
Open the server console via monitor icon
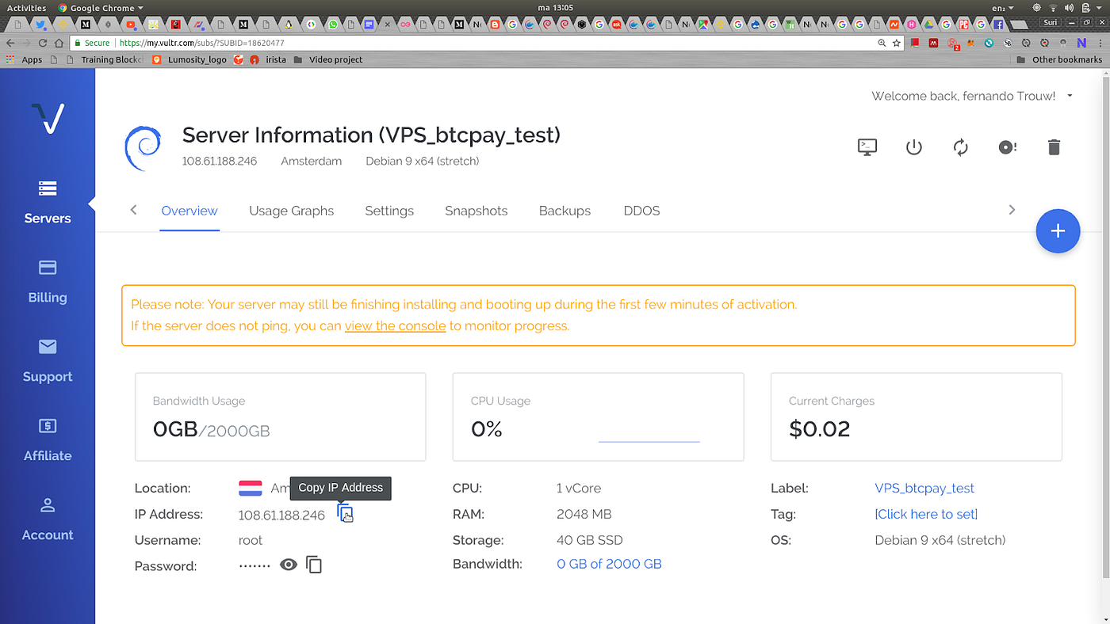(x=867, y=147)
